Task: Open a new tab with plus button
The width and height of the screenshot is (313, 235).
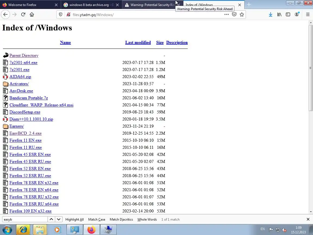Action: click(x=249, y=4)
